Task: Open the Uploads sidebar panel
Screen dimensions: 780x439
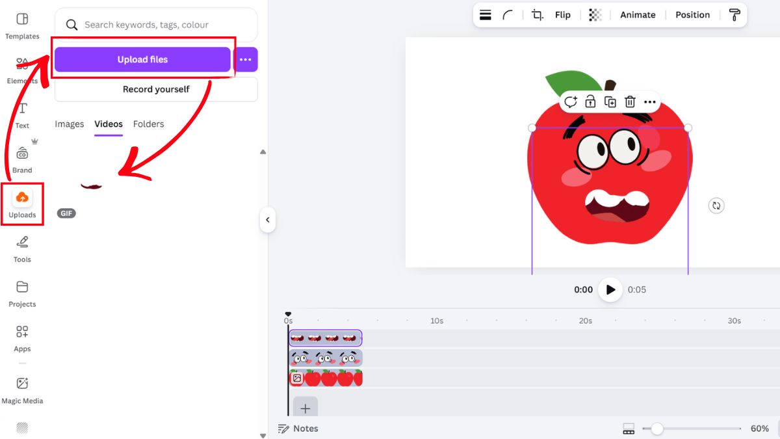Action: click(22, 204)
